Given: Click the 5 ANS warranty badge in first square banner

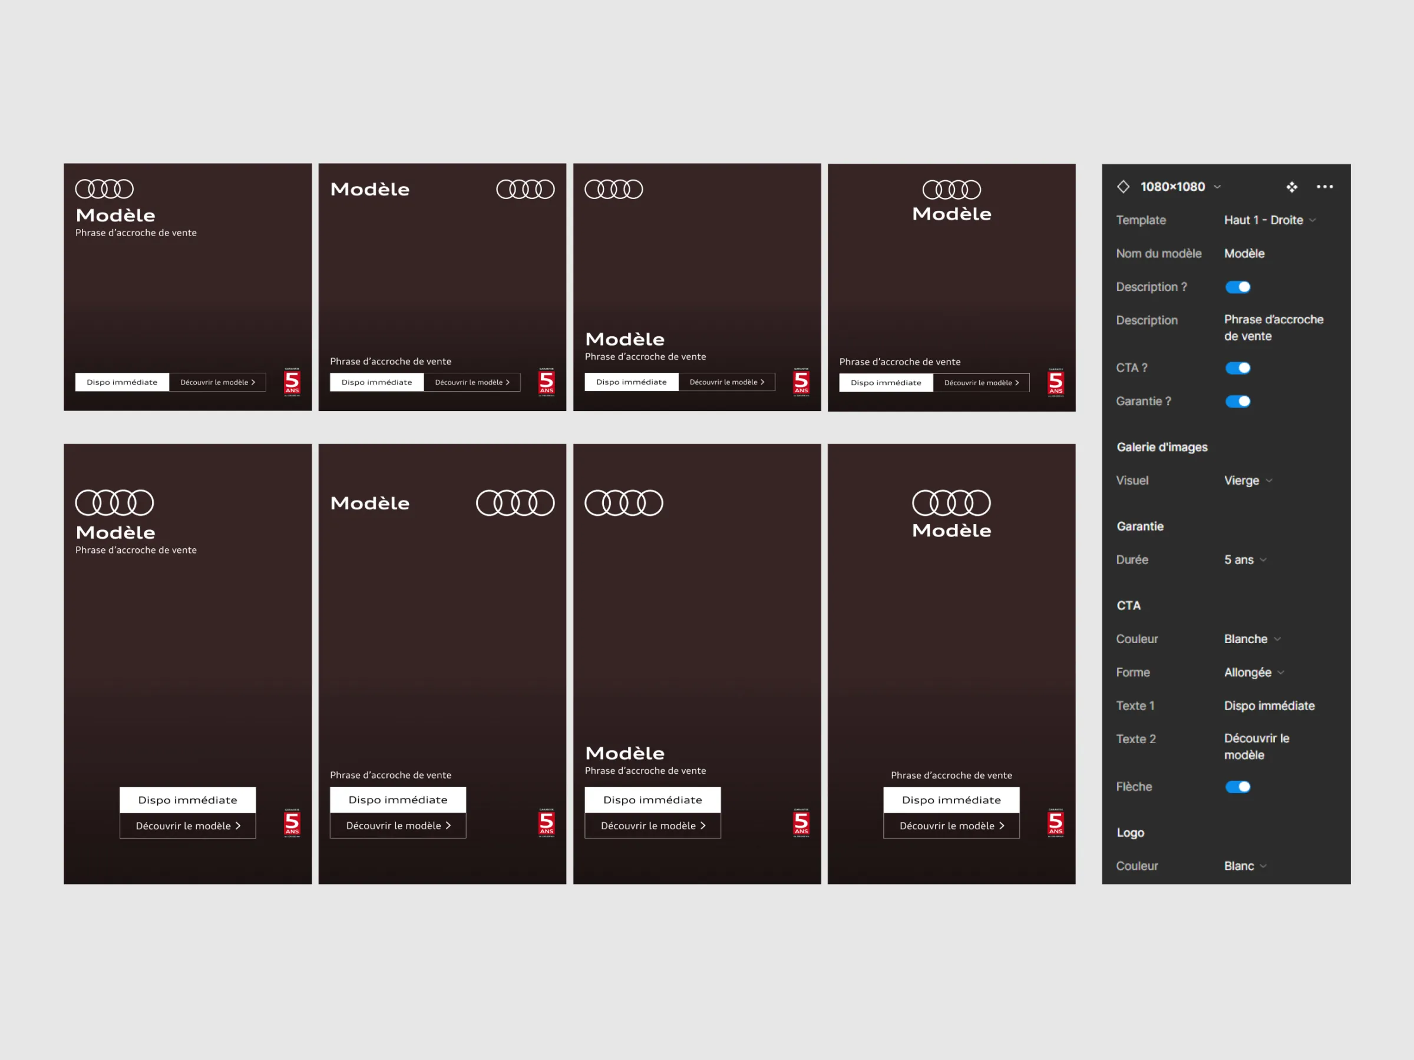Looking at the screenshot, I should coord(292,382).
